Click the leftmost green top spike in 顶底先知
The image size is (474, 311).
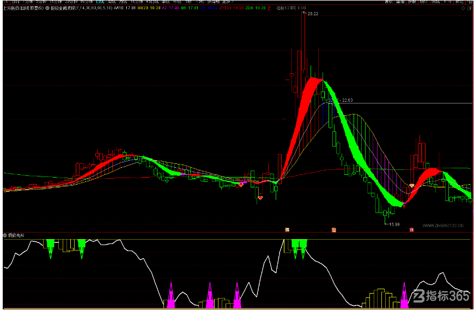51,249
